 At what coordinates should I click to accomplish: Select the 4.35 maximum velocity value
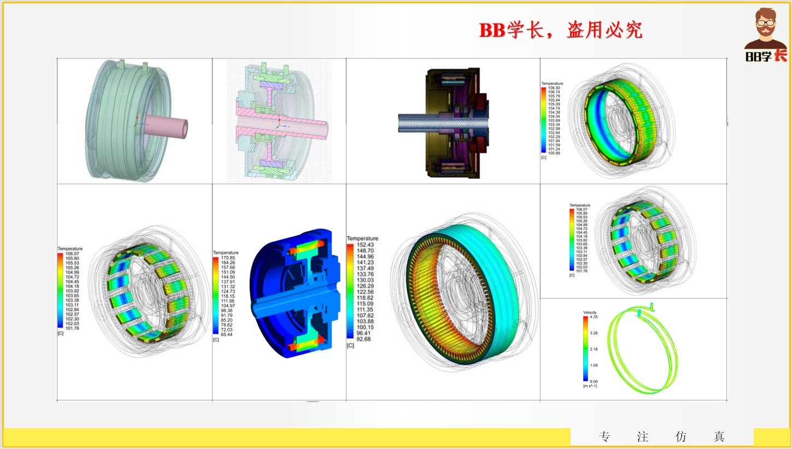pos(595,317)
